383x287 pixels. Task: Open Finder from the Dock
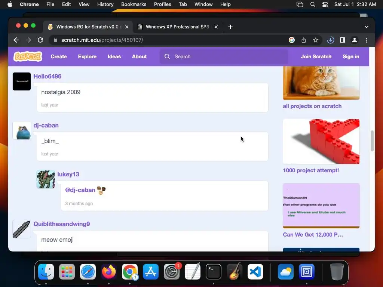coord(46,272)
